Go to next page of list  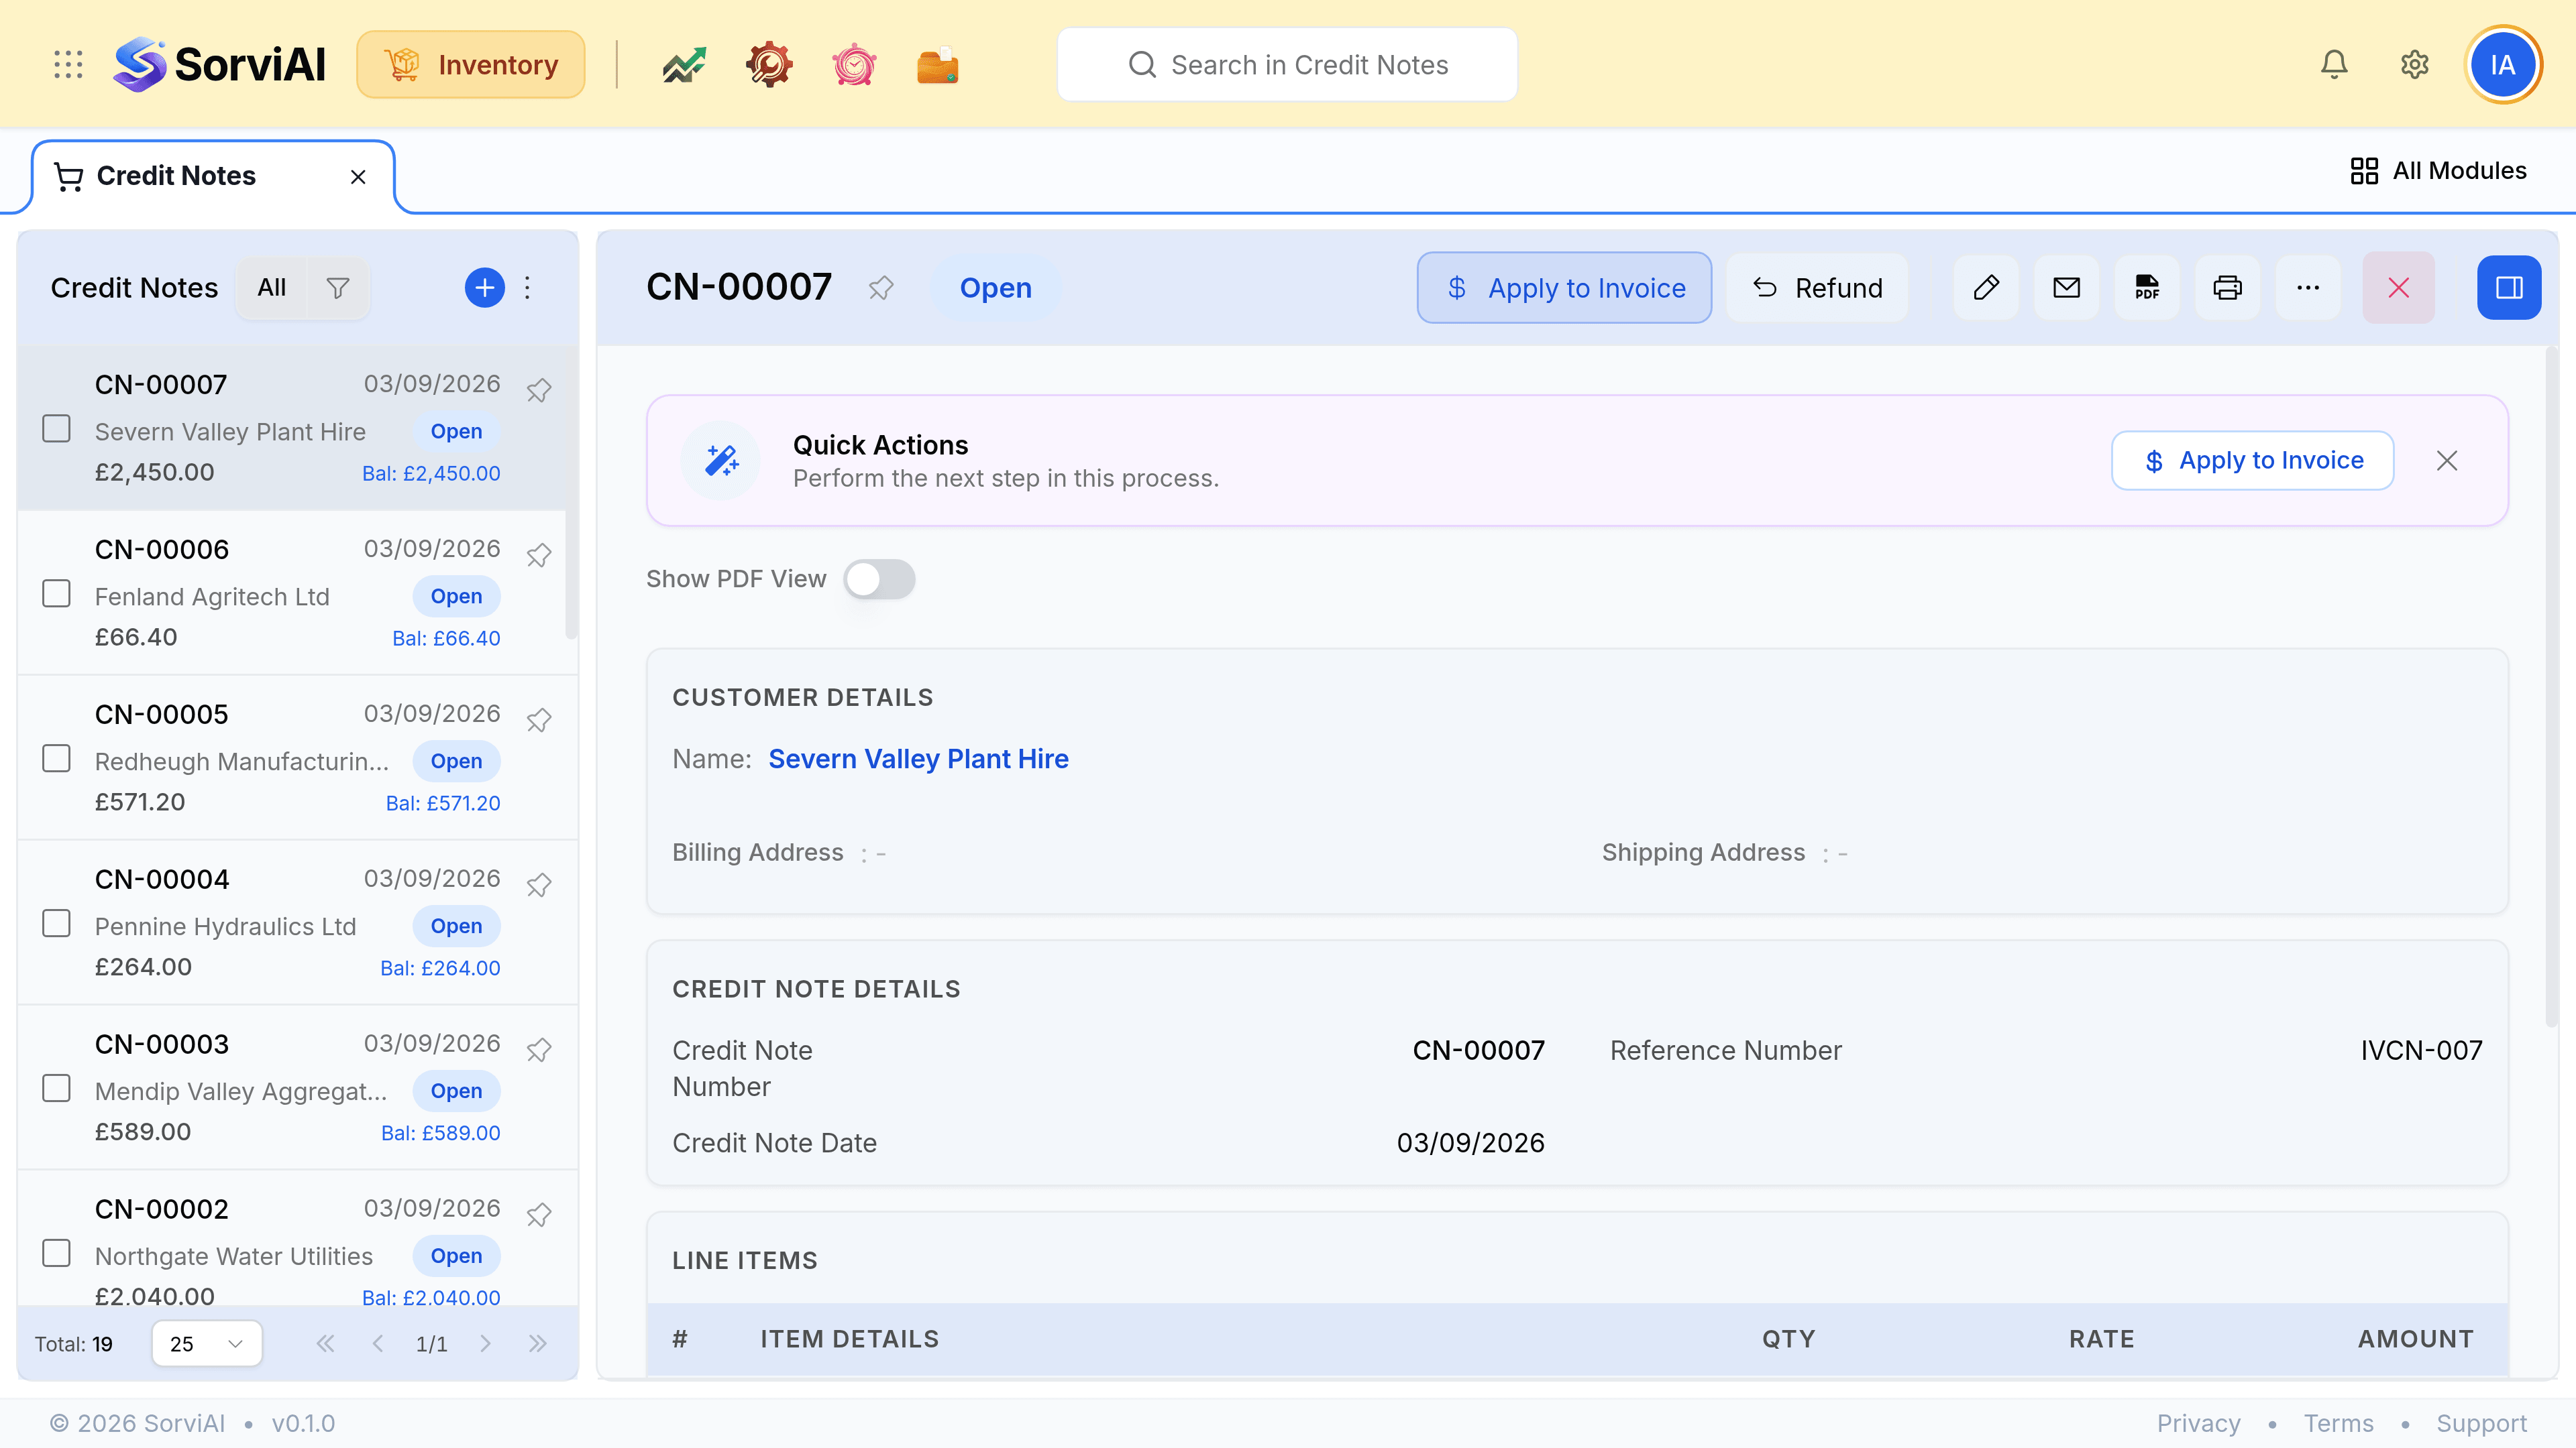485,1344
